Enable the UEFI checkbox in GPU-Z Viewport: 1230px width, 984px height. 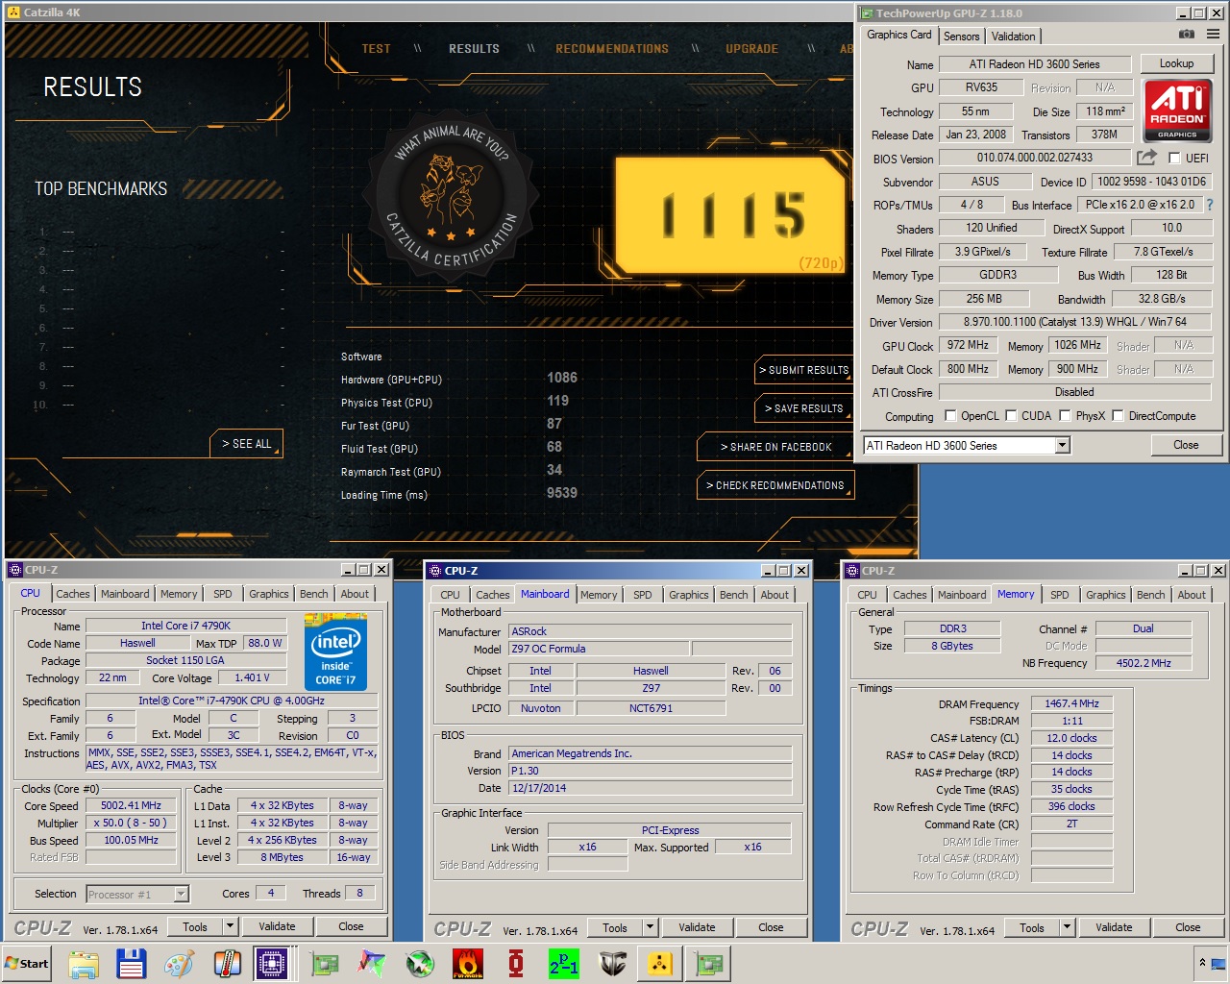(1174, 158)
